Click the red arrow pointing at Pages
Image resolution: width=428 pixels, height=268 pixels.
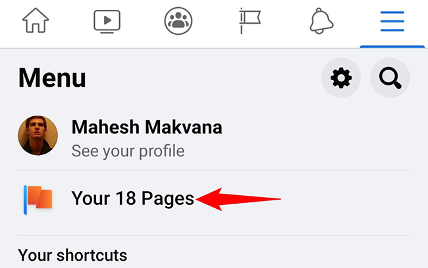240,198
